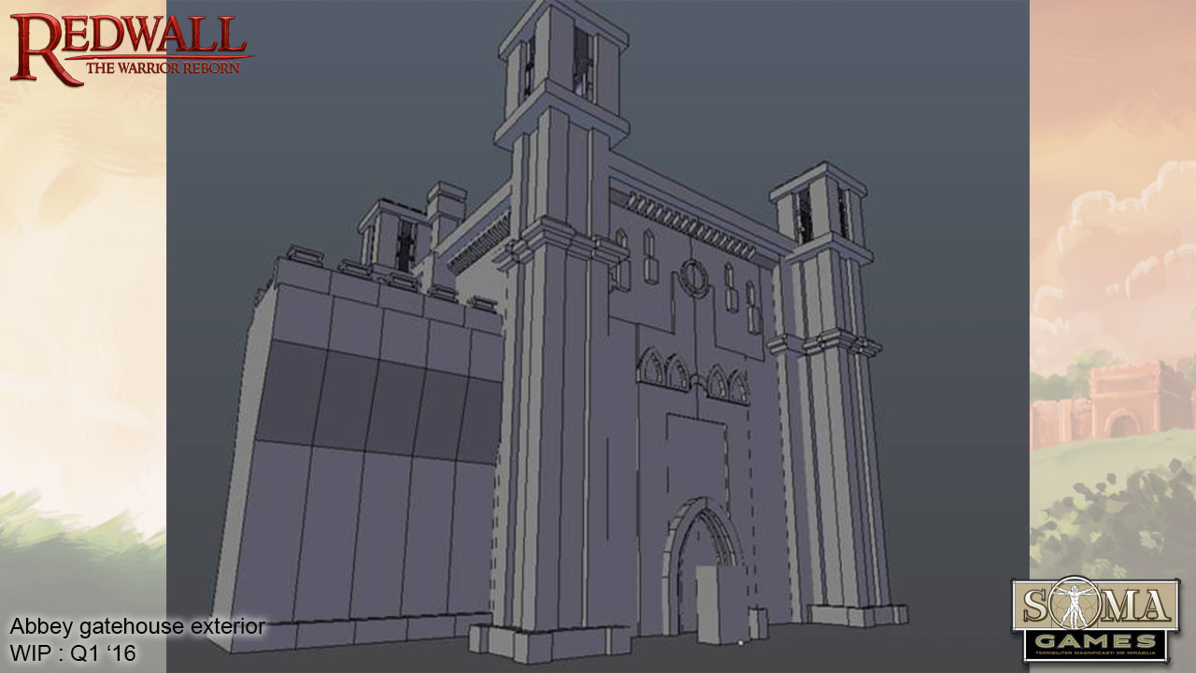This screenshot has width=1196, height=673.
Task: Select the "WIP : Q1 '16" caption text
Action: pos(73,652)
